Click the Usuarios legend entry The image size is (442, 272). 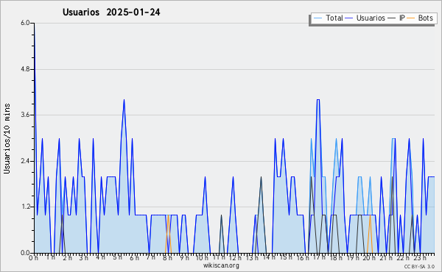[365, 18]
